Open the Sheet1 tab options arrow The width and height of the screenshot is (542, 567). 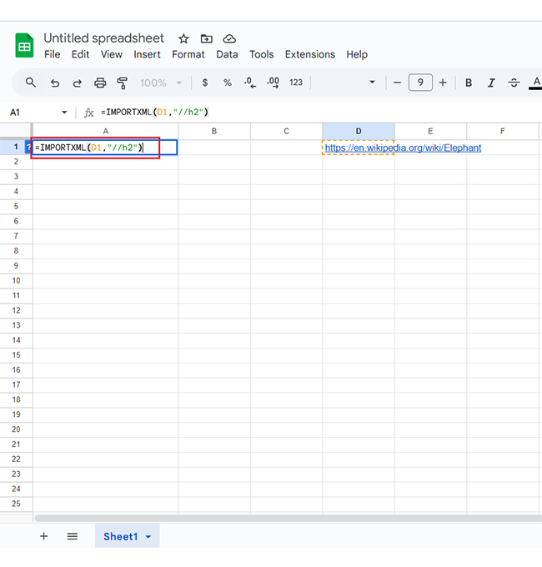(148, 537)
